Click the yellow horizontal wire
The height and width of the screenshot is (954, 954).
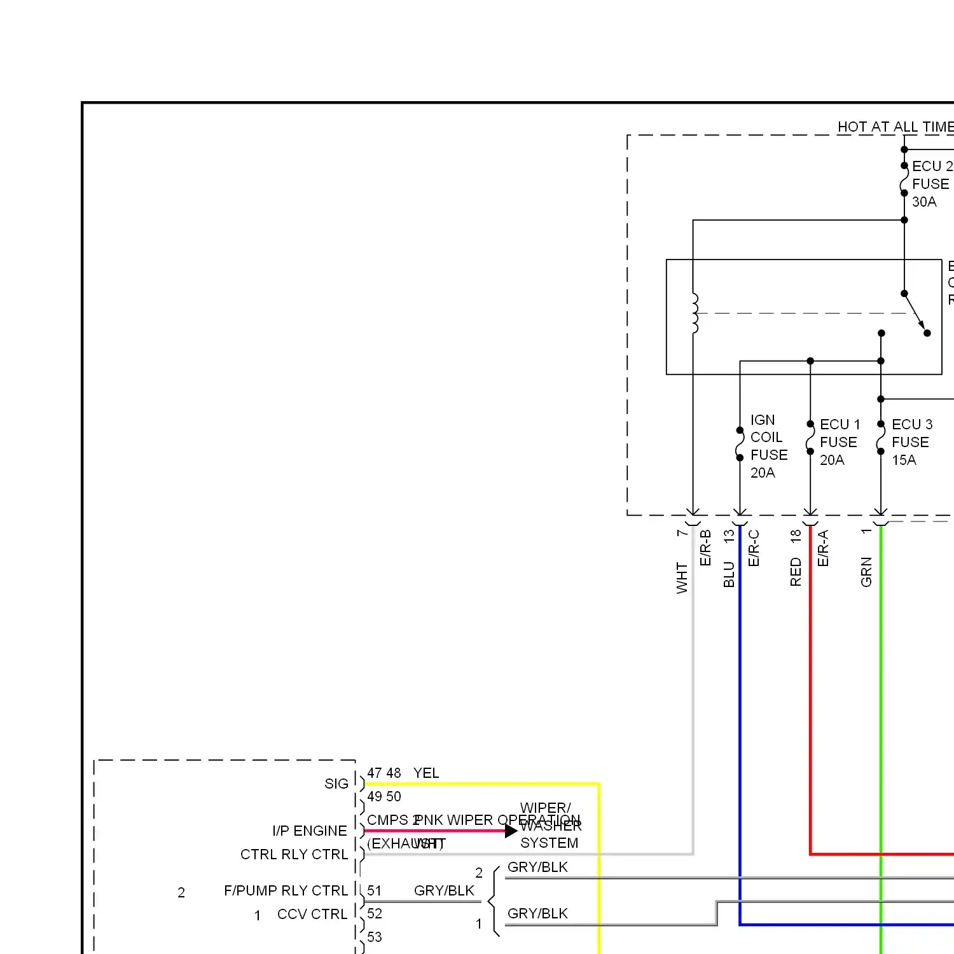coord(481,784)
